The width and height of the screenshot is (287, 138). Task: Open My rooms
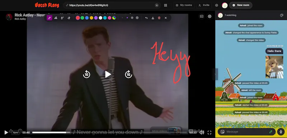coord(184,5)
